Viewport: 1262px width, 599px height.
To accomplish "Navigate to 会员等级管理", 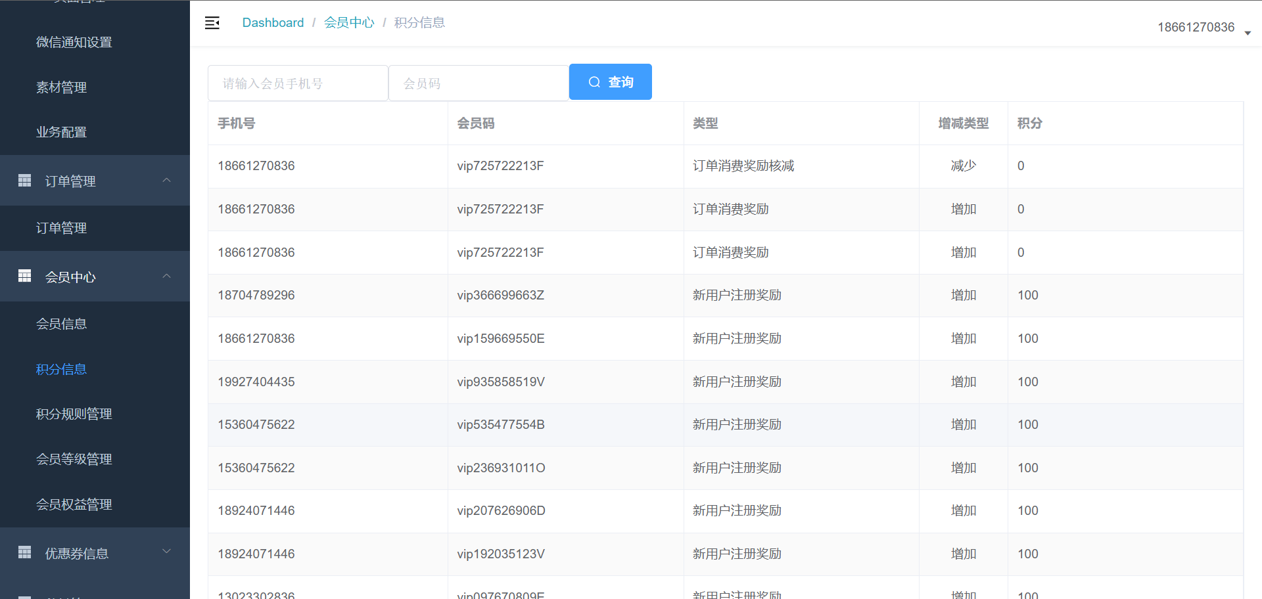I will click(x=74, y=459).
